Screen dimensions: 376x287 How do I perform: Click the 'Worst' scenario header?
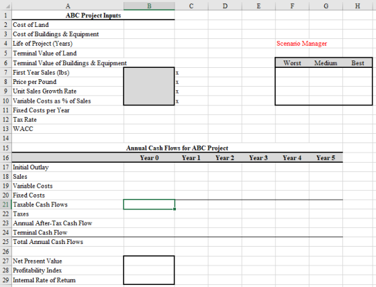click(292, 63)
